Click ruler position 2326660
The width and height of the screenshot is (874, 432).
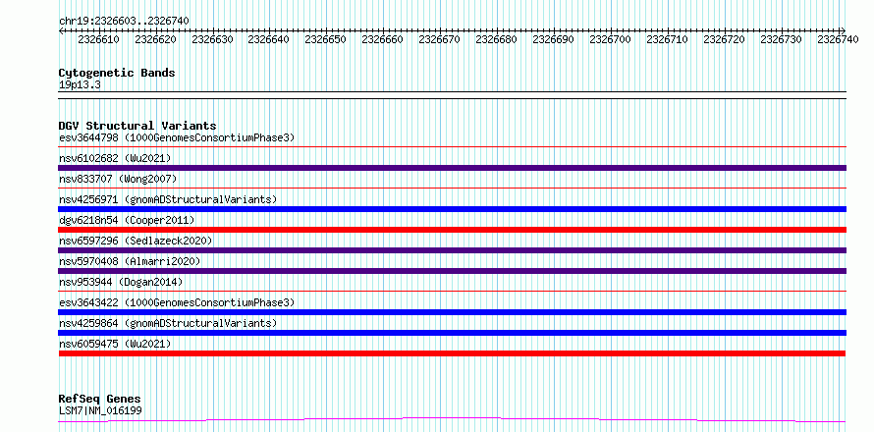click(382, 39)
